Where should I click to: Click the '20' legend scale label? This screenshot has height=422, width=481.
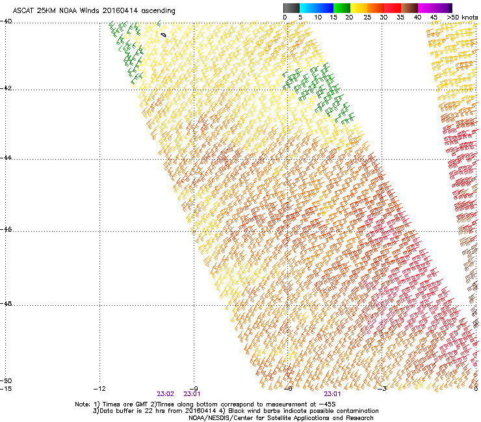349,18
